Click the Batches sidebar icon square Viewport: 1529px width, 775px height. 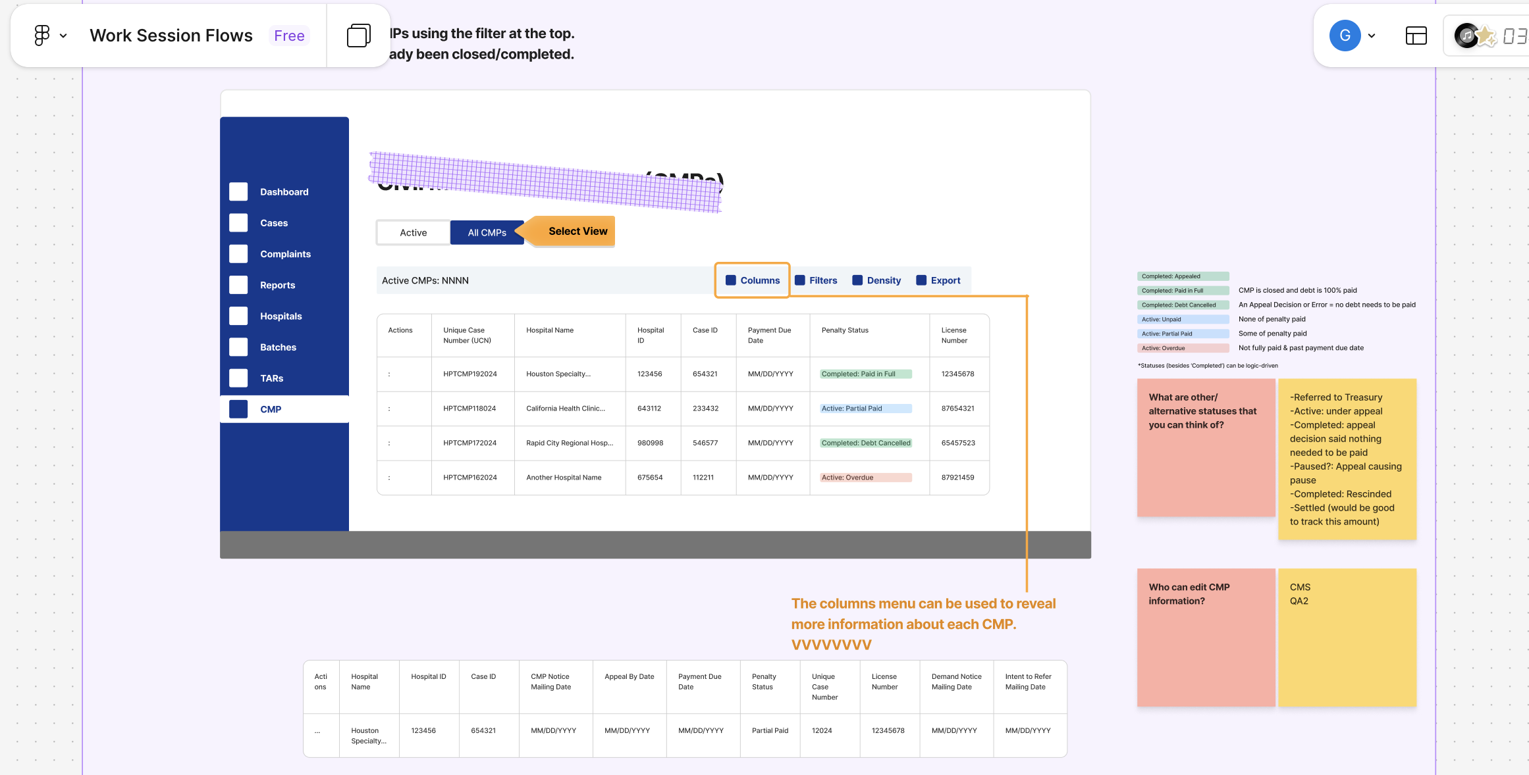click(x=238, y=347)
